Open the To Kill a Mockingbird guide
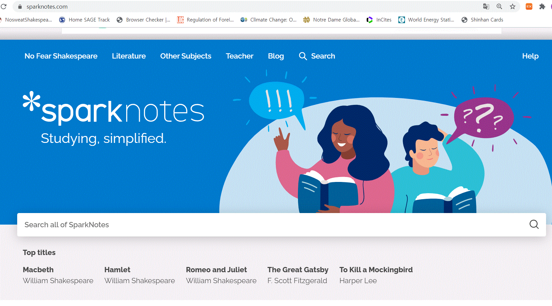 pyautogui.click(x=376, y=270)
